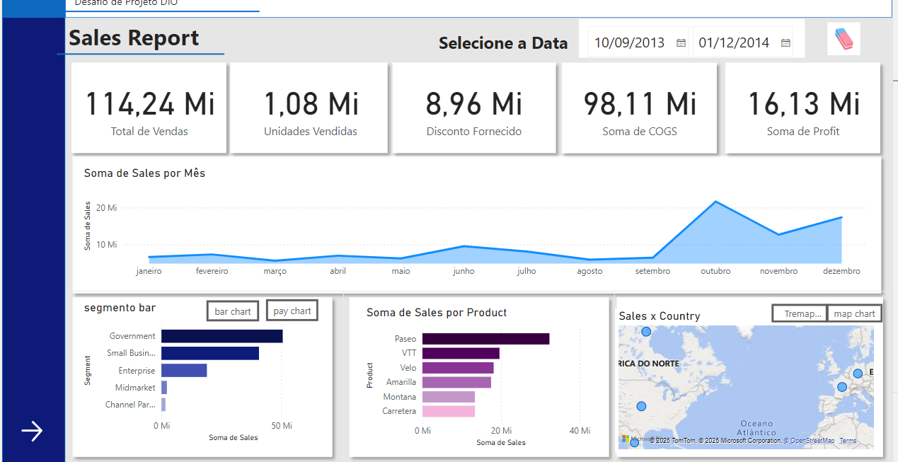Switch segment visual to pay chart

pos(292,311)
